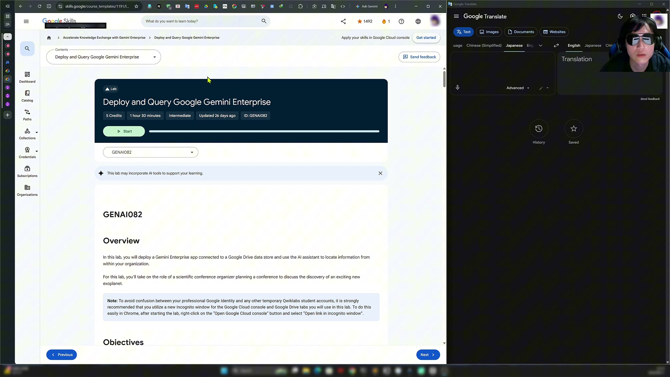This screenshot has width=670, height=377.
Task: Open the help question mark icon
Action: [x=401, y=21]
